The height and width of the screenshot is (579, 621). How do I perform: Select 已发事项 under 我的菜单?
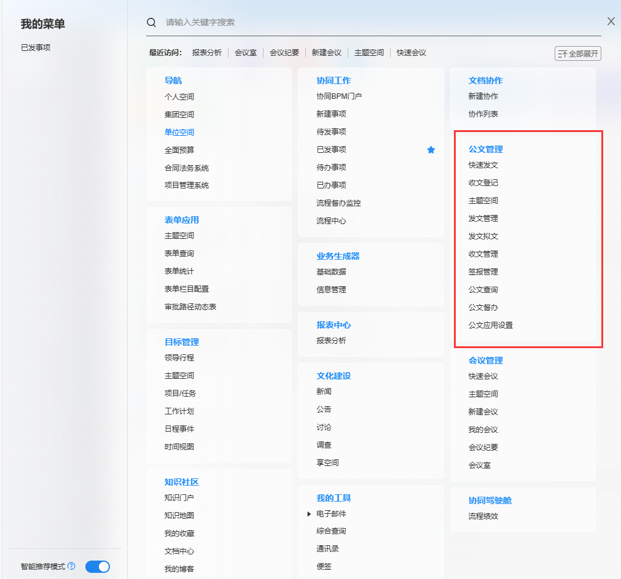[36, 47]
